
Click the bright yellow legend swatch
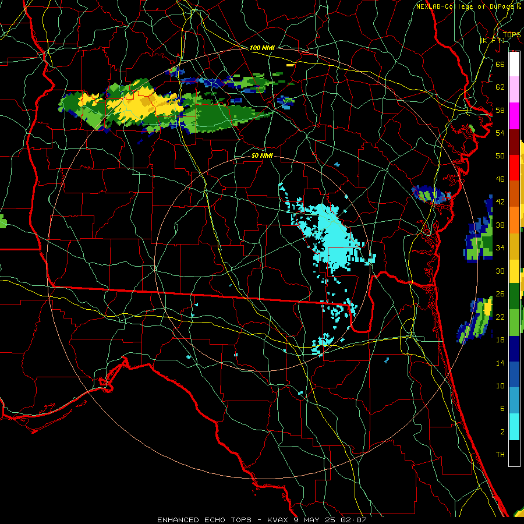point(514,271)
